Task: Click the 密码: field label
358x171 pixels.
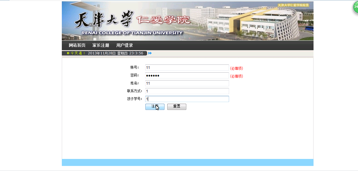Action: click(135, 75)
